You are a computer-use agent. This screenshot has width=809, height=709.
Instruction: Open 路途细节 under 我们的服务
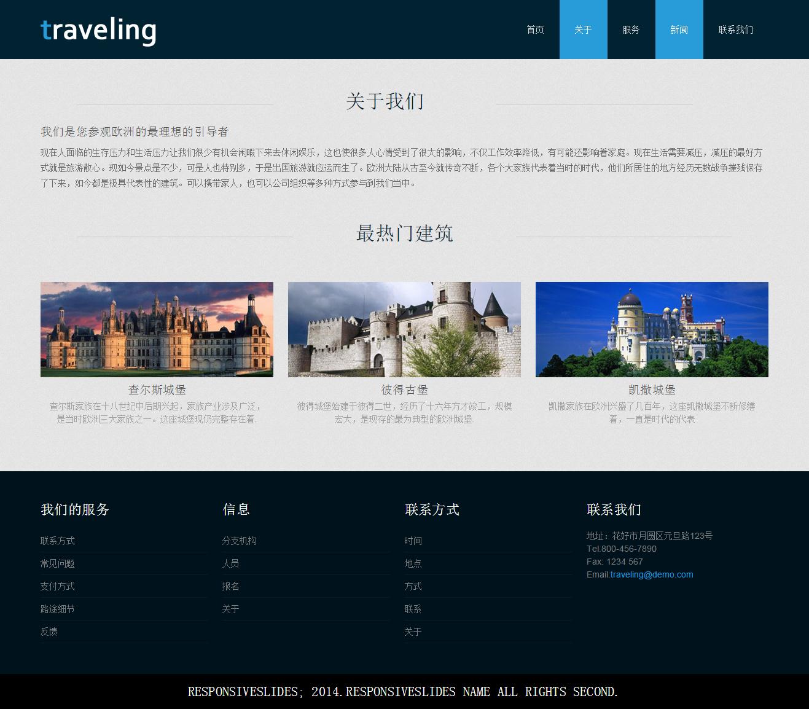(x=58, y=609)
